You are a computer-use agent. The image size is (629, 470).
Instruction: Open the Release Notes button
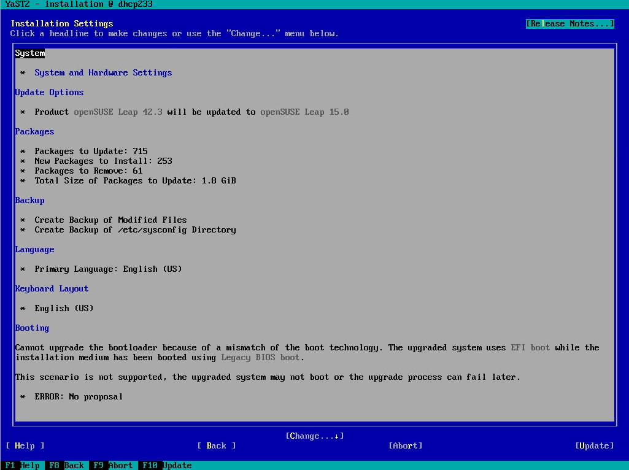coord(569,24)
